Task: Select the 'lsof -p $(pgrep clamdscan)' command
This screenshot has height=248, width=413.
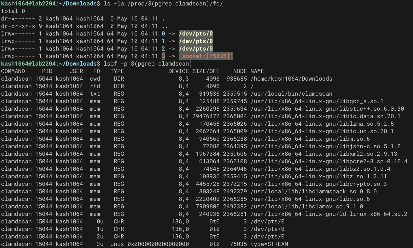Action: pos(148,64)
